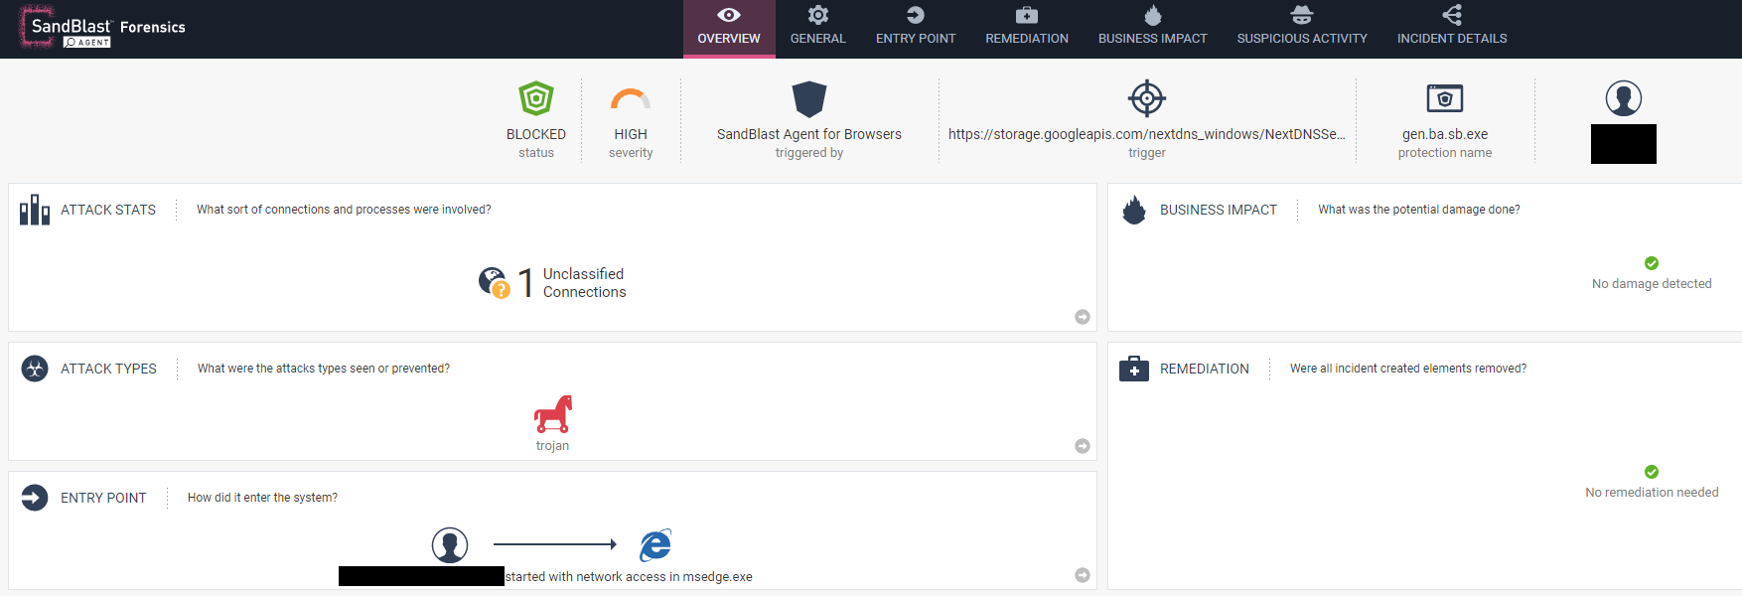Expand Attack Stats panel details arrow
This screenshot has width=1742, height=596.
pyautogui.click(x=1083, y=317)
